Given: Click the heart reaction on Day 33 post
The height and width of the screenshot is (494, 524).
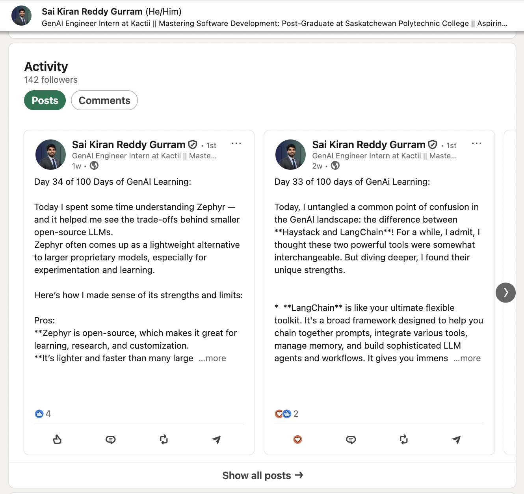Looking at the screenshot, I should click(297, 440).
